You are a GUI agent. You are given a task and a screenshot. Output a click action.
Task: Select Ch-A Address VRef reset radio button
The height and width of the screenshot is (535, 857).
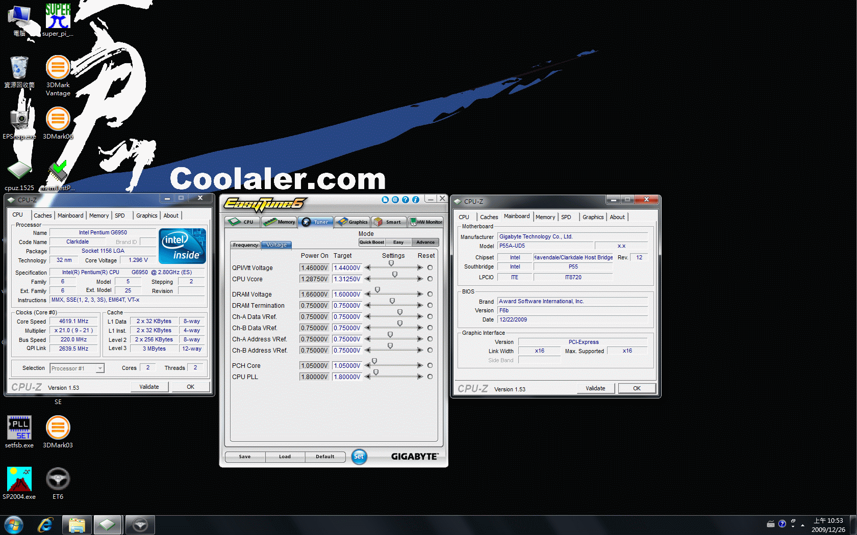point(430,339)
